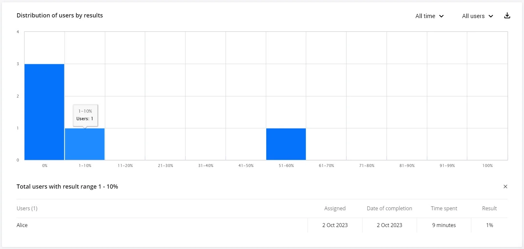524x249 pixels.
Task: Click the 61-70% axis label
Action: click(x=326, y=166)
